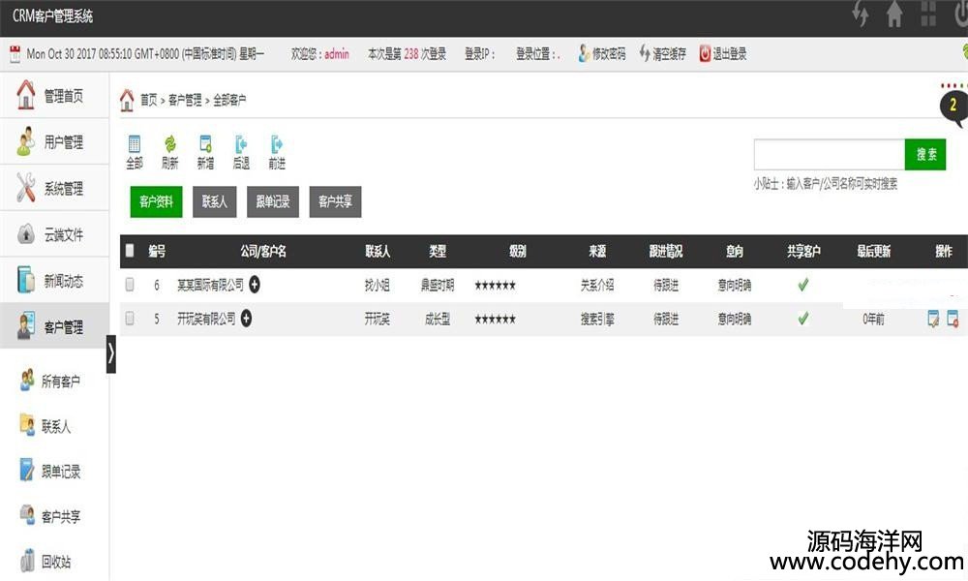Click the 共享客户 checkmark for row 6
968x581 pixels.
tap(803, 285)
